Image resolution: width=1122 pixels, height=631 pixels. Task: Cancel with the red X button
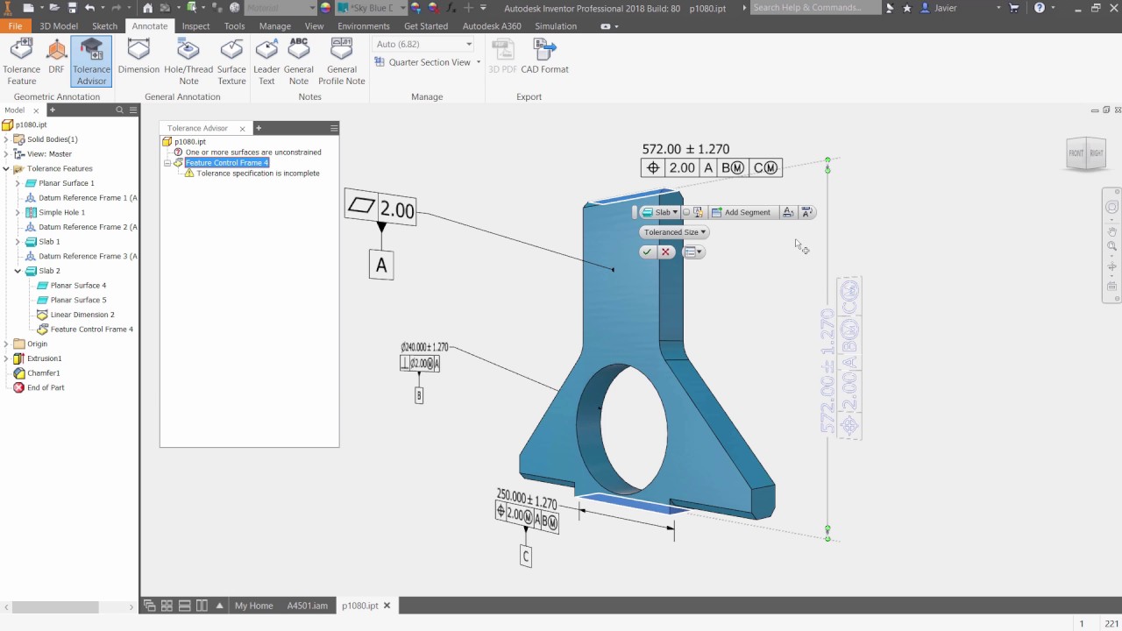pyautogui.click(x=665, y=252)
